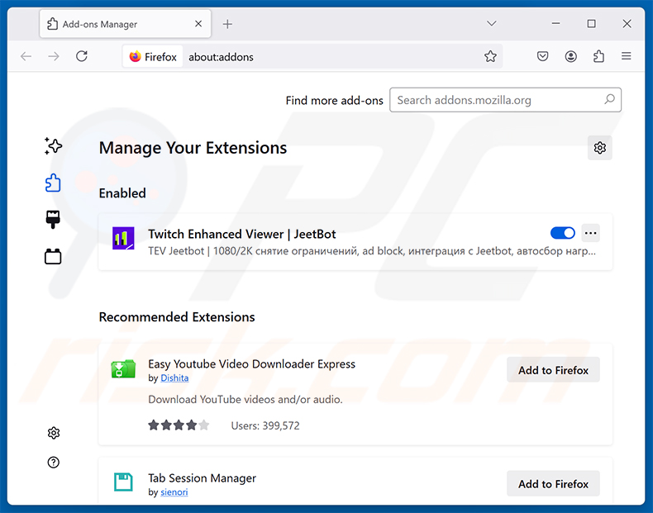Open the Plugins sidebar category

coord(53,256)
